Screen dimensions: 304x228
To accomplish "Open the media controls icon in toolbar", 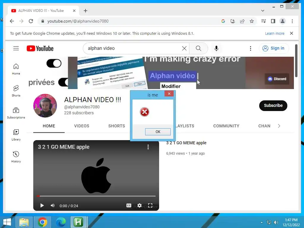I will click(264, 21).
